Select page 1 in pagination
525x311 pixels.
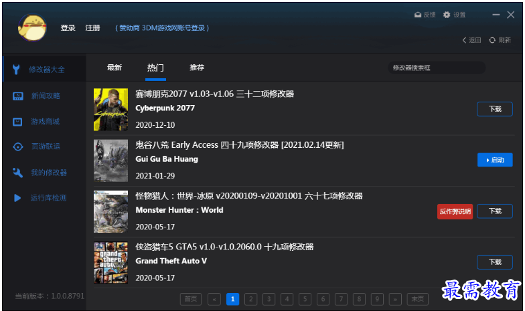pyautogui.click(x=233, y=299)
